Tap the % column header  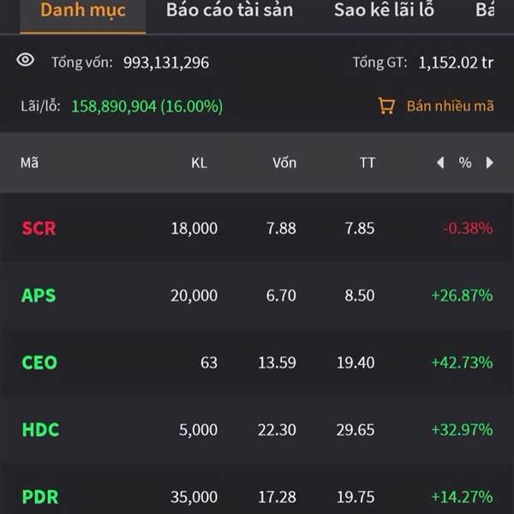point(465,163)
